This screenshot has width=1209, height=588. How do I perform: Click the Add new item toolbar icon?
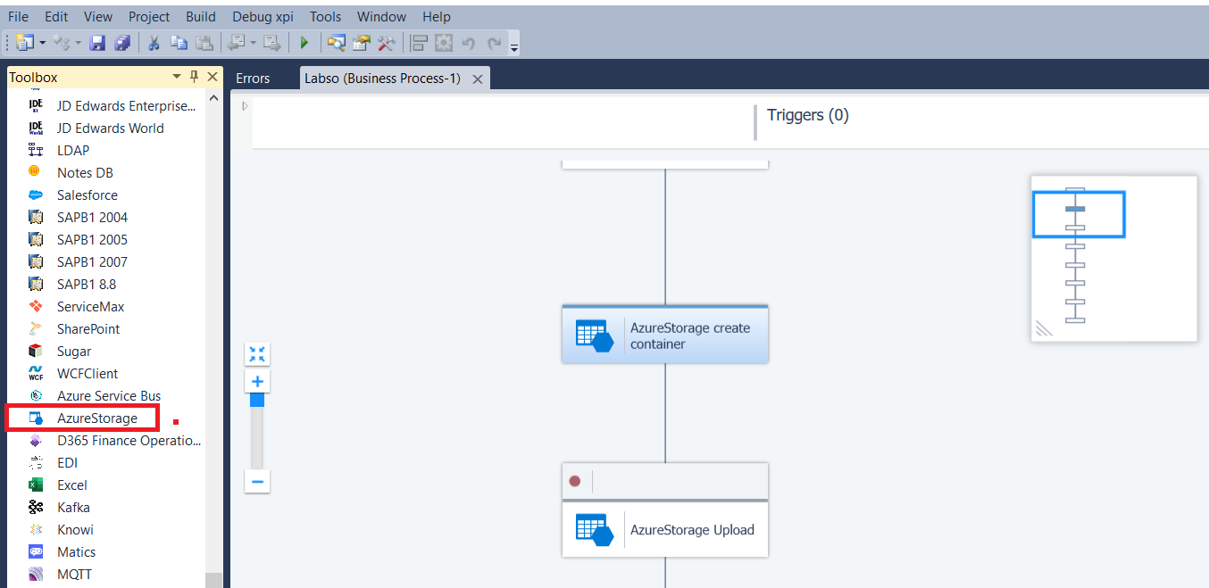point(62,42)
